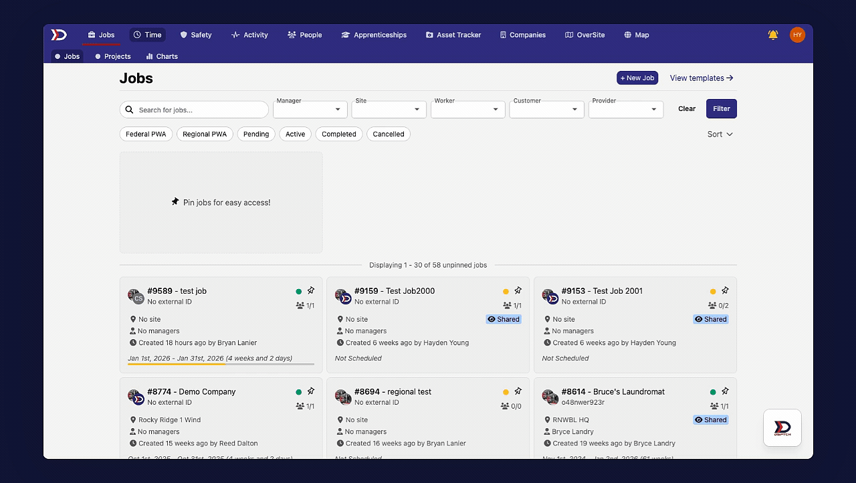Click the Dsptch logo in top navigation
The width and height of the screenshot is (856, 483).
tap(59, 35)
